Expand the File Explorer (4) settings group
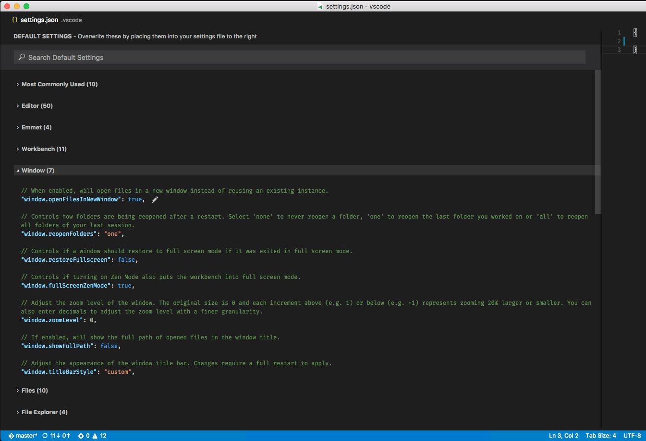The image size is (646, 441). tap(44, 412)
